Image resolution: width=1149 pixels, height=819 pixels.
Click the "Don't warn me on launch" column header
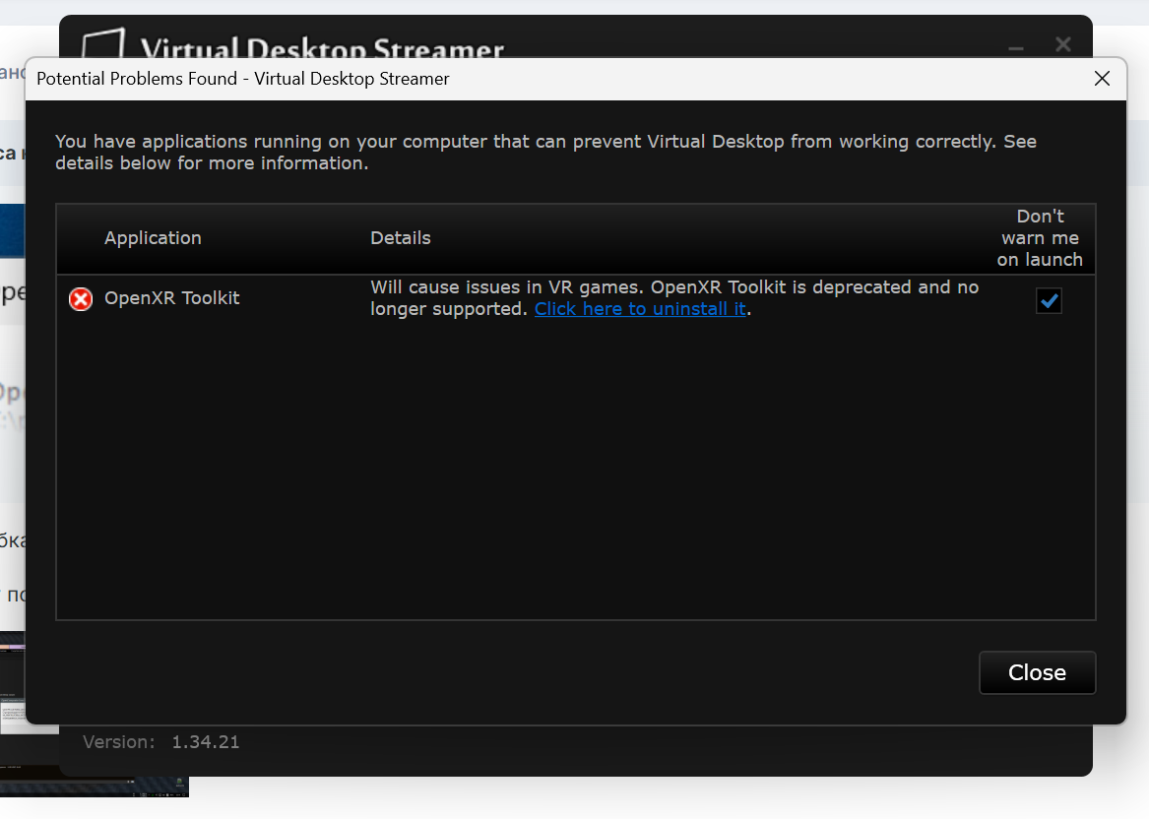pyautogui.click(x=1040, y=238)
